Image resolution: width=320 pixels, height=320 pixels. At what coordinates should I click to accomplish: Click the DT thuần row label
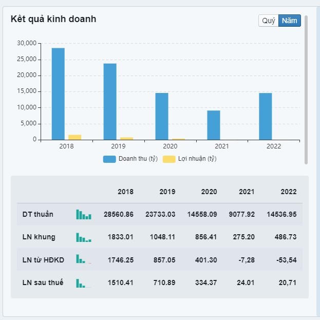[37, 214]
